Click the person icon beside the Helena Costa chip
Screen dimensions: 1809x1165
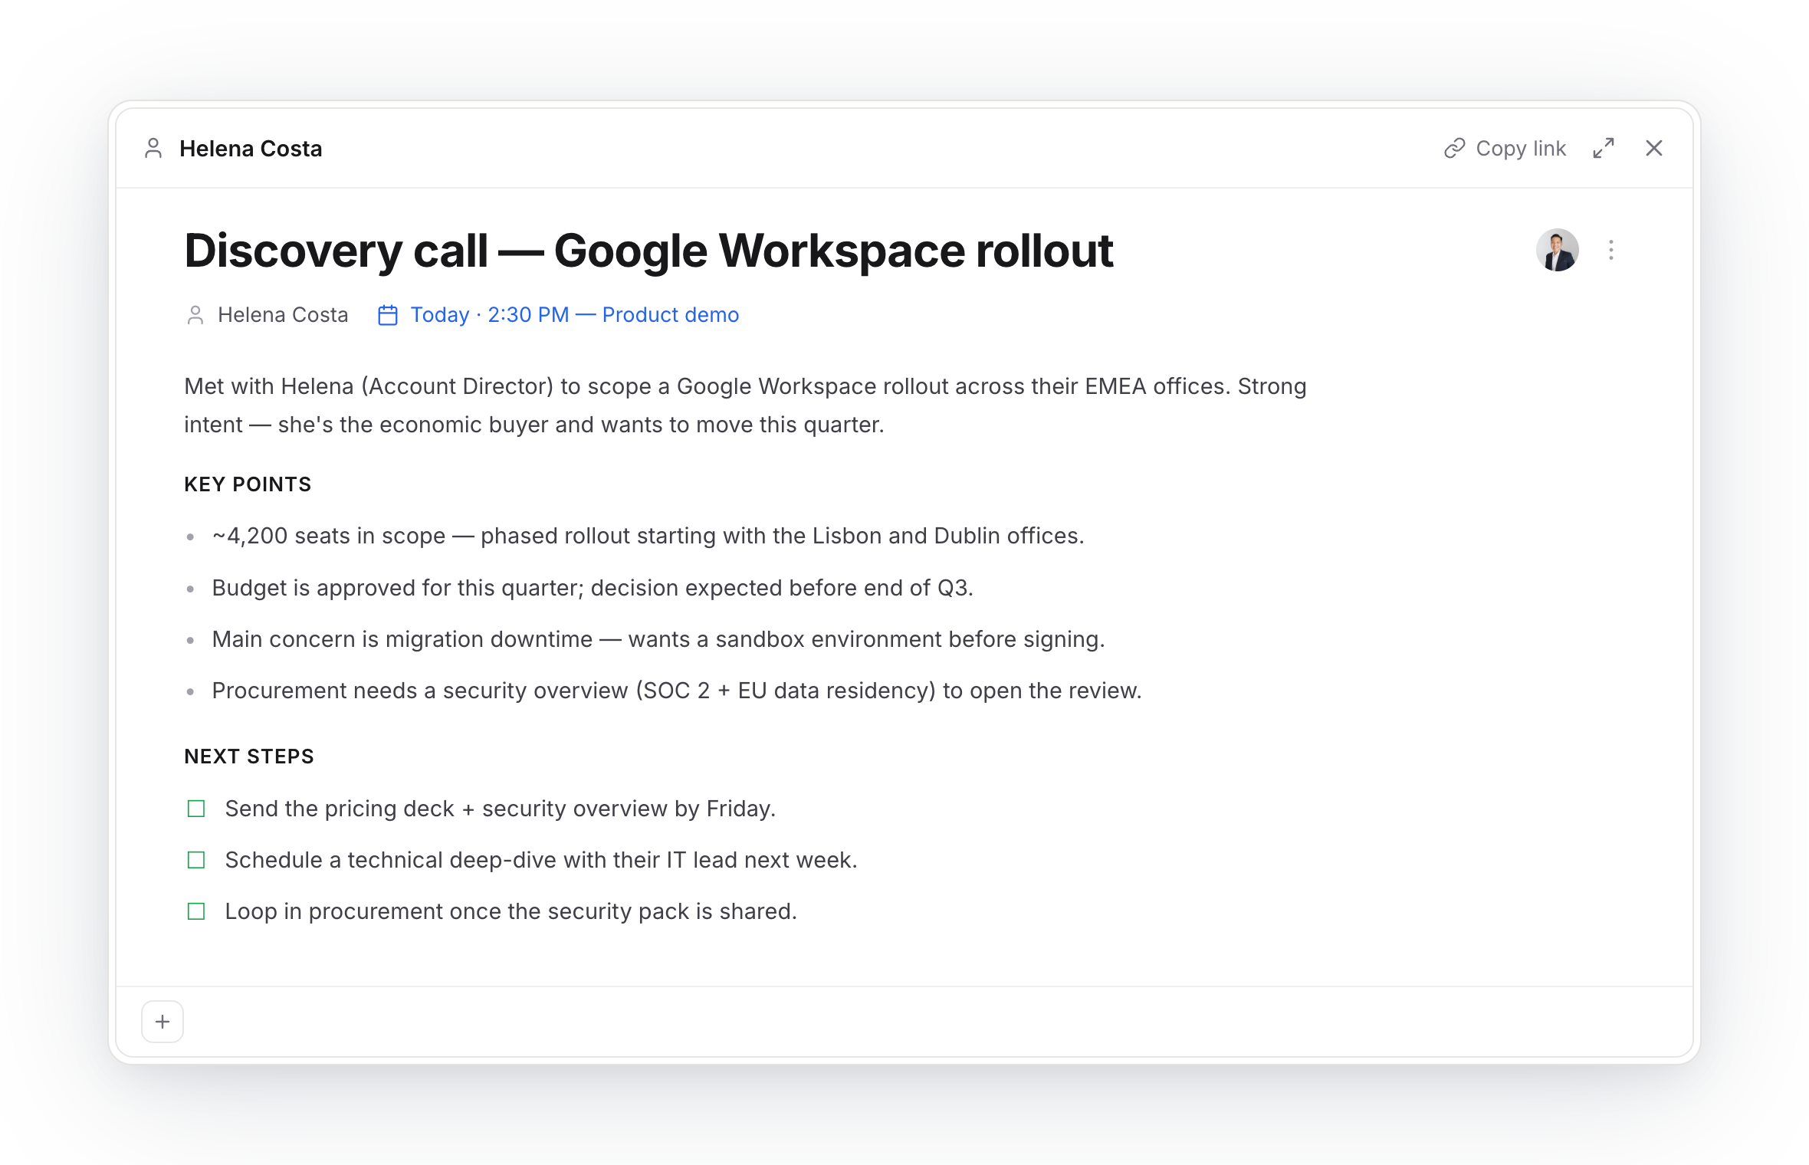pyautogui.click(x=195, y=315)
